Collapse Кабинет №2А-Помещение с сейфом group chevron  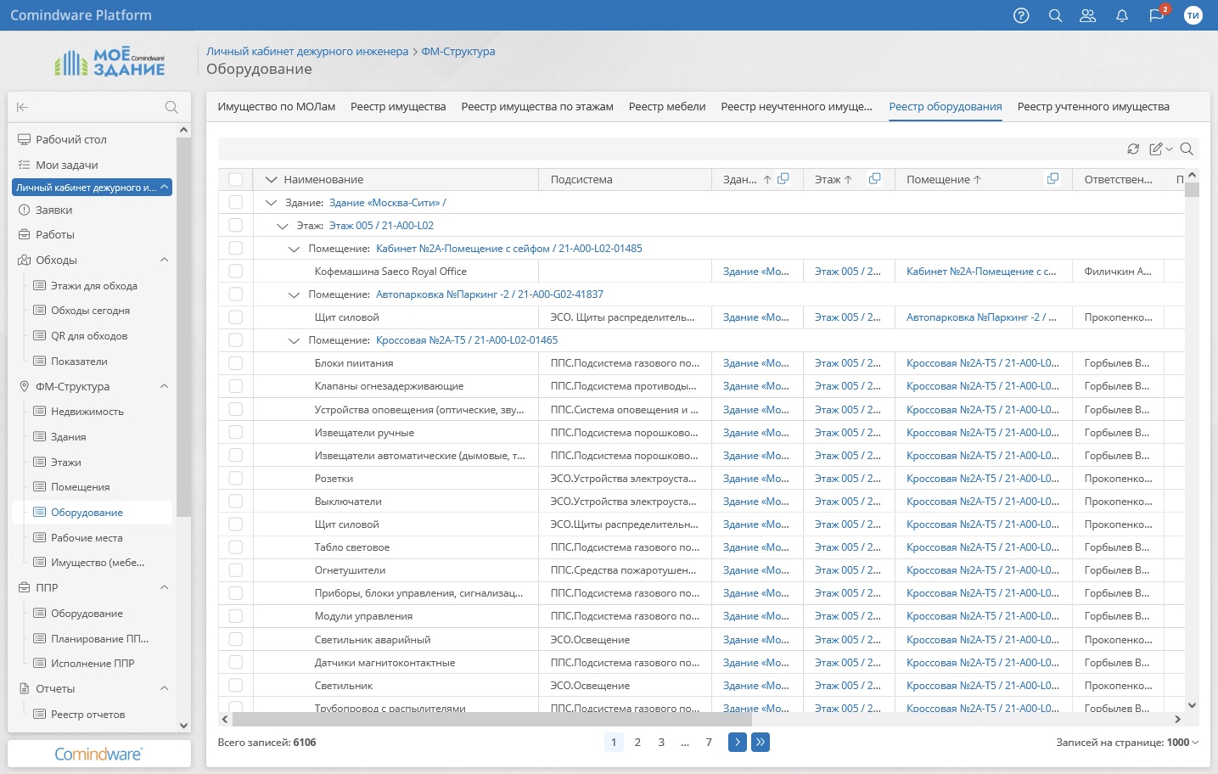click(x=294, y=249)
